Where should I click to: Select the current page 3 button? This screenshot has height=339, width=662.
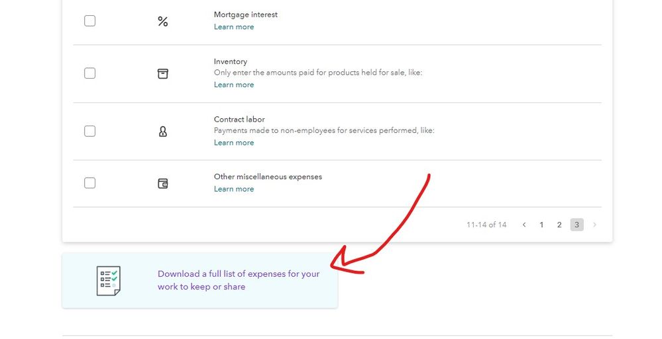(x=577, y=225)
